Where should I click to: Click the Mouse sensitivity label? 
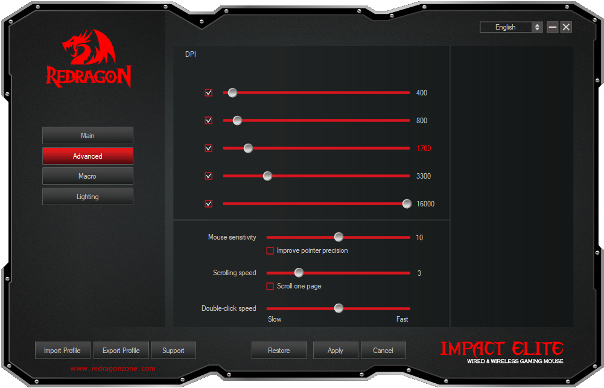(x=232, y=237)
